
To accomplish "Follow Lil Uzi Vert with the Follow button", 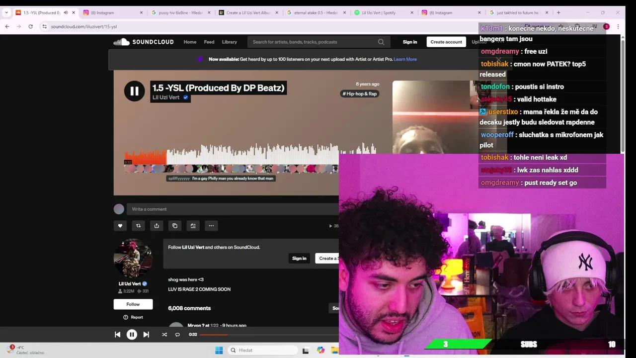I will click(x=133, y=304).
